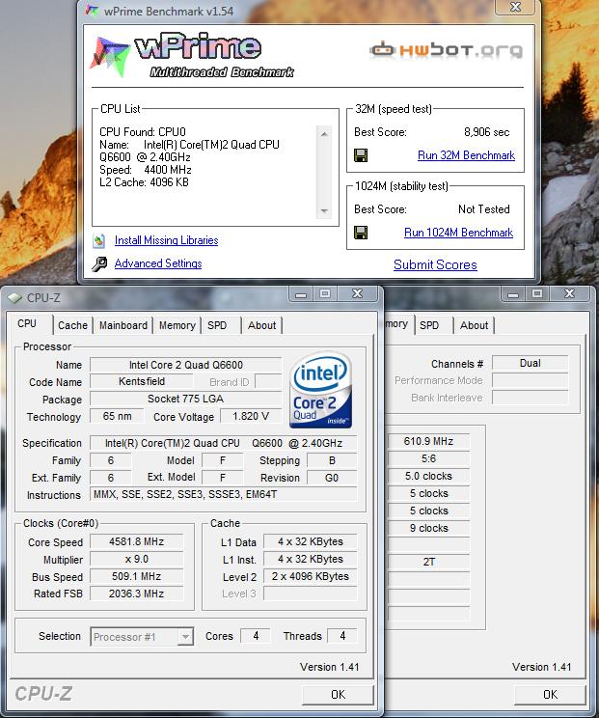The width and height of the screenshot is (599, 718).
Task: Click the Core Voltage value 1.820 V
Action: tap(251, 416)
